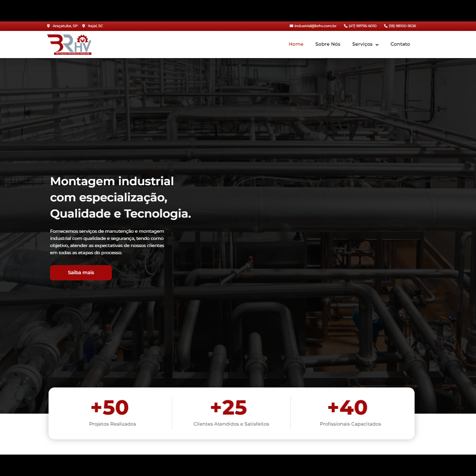The width and height of the screenshot is (476, 476).
Task: Click the location pin icon beside Araçatuba
Action: coord(48,26)
